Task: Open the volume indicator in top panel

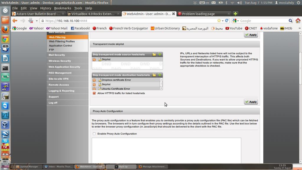Action: 239,3
